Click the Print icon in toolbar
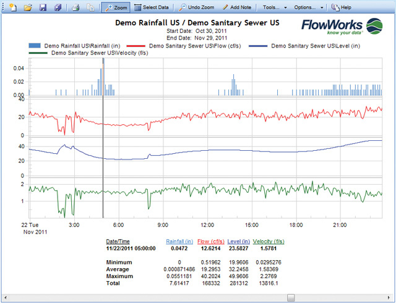396x304 pixels. pyautogui.click(x=75, y=8)
